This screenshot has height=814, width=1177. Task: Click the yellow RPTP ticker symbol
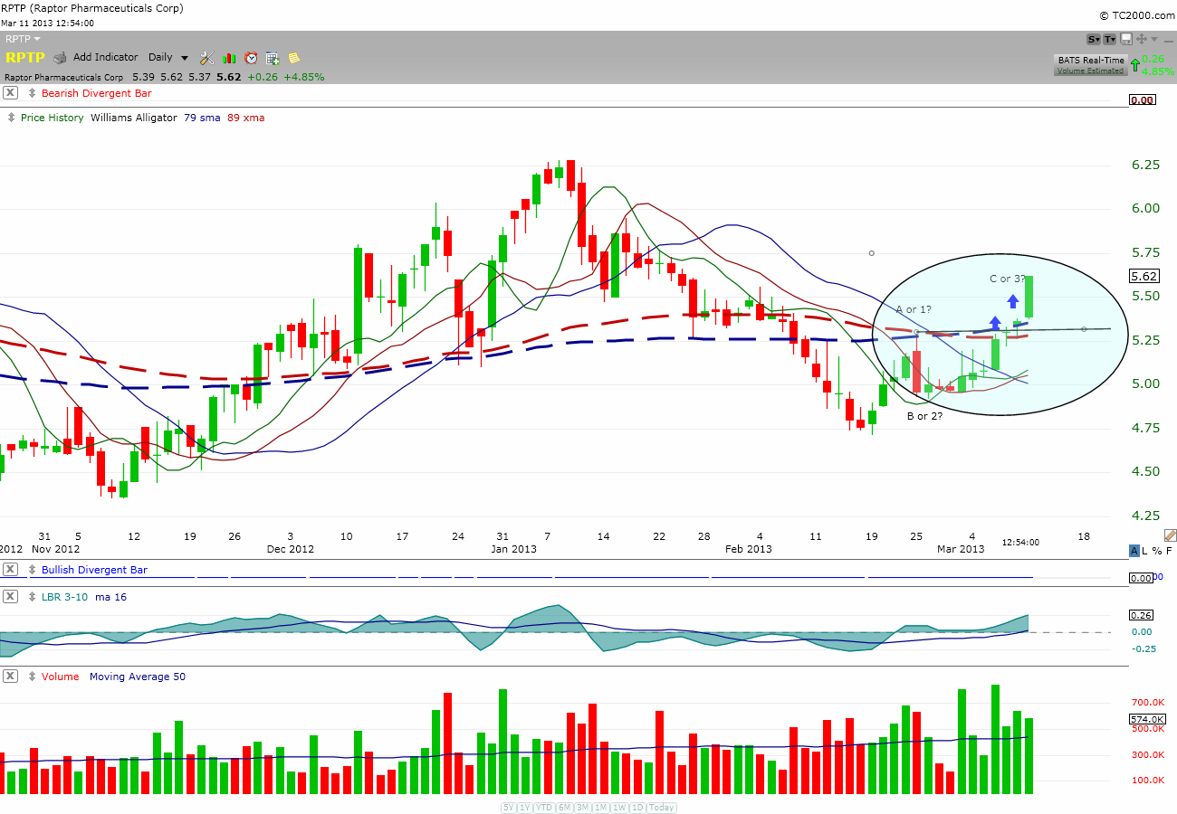[24, 57]
